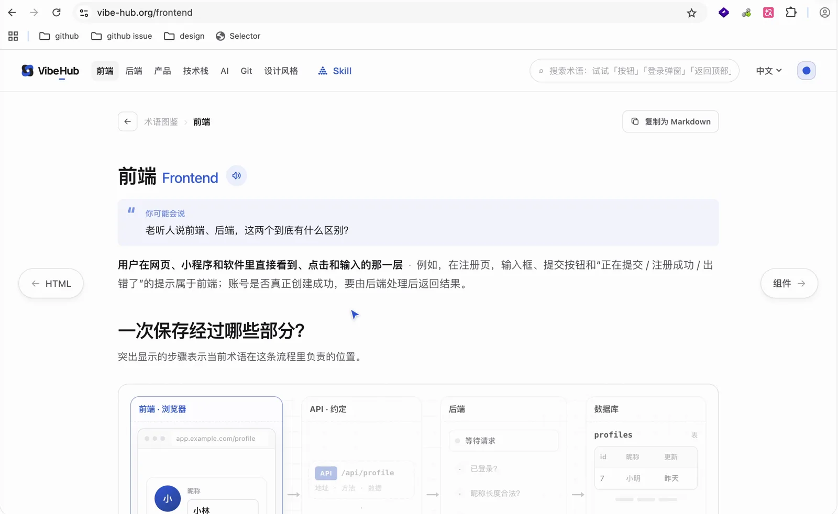This screenshot has height=514, width=838.
Task: Open the design bookmark folder
Action: (x=184, y=36)
